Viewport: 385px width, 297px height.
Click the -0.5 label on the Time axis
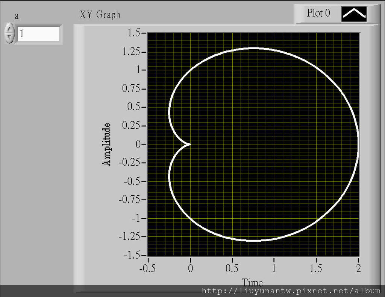(147, 268)
